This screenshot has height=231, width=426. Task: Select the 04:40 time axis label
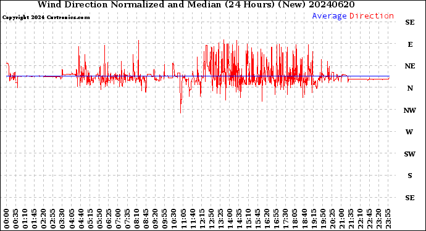[81, 219]
